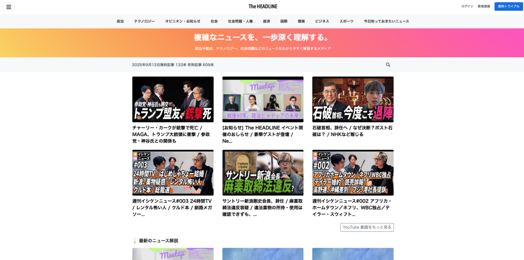This screenshot has width=524, height=260.
Task: Open the Meetup 戦後80年 event thumbnail
Action: pyautogui.click(x=263, y=99)
